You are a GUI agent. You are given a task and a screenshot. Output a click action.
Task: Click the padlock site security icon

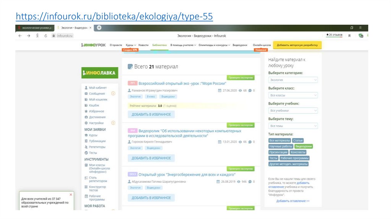click(x=53, y=35)
